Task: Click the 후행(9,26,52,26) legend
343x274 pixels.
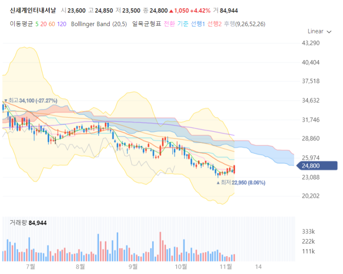Action: [x=244, y=24]
